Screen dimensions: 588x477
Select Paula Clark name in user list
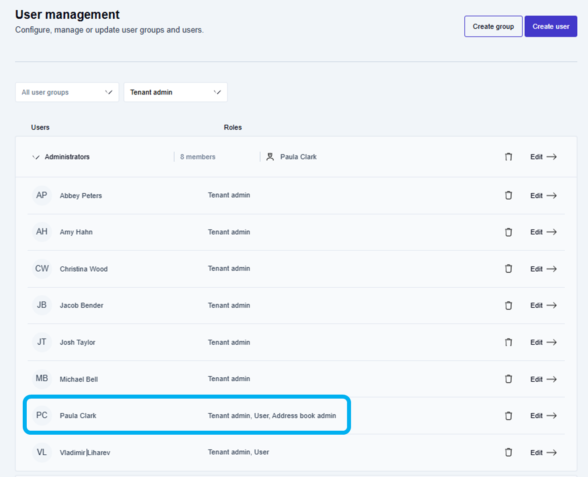coord(78,416)
